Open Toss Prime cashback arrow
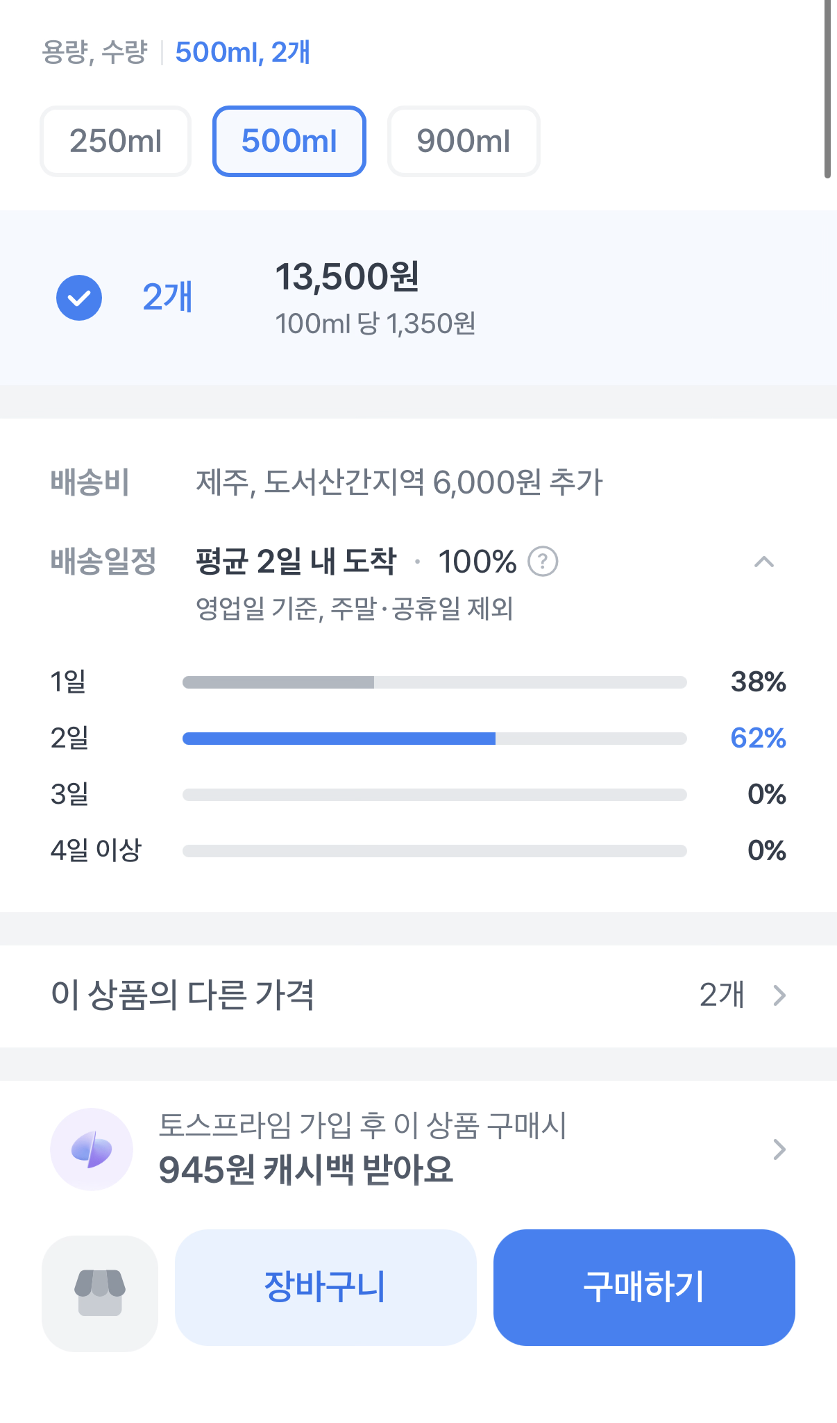Screen dimensions: 837x1423 (779, 1150)
